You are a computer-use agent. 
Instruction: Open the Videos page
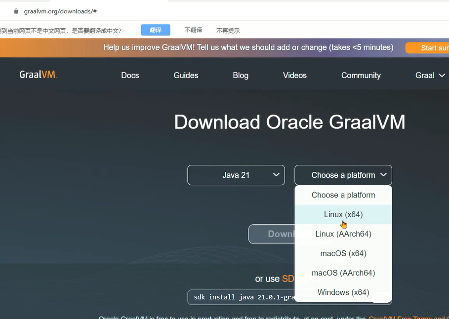(295, 76)
